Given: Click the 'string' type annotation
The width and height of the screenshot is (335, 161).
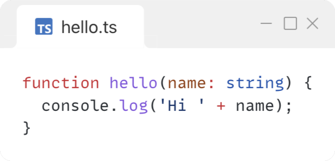Looking at the screenshot, I should tap(255, 83).
